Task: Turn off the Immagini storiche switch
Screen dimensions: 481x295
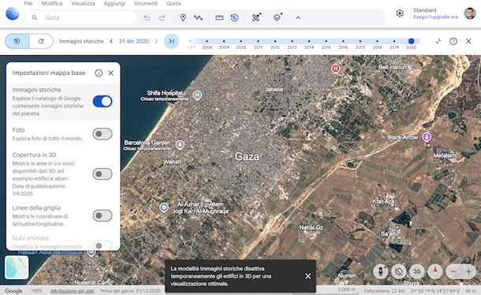Action: tap(103, 101)
